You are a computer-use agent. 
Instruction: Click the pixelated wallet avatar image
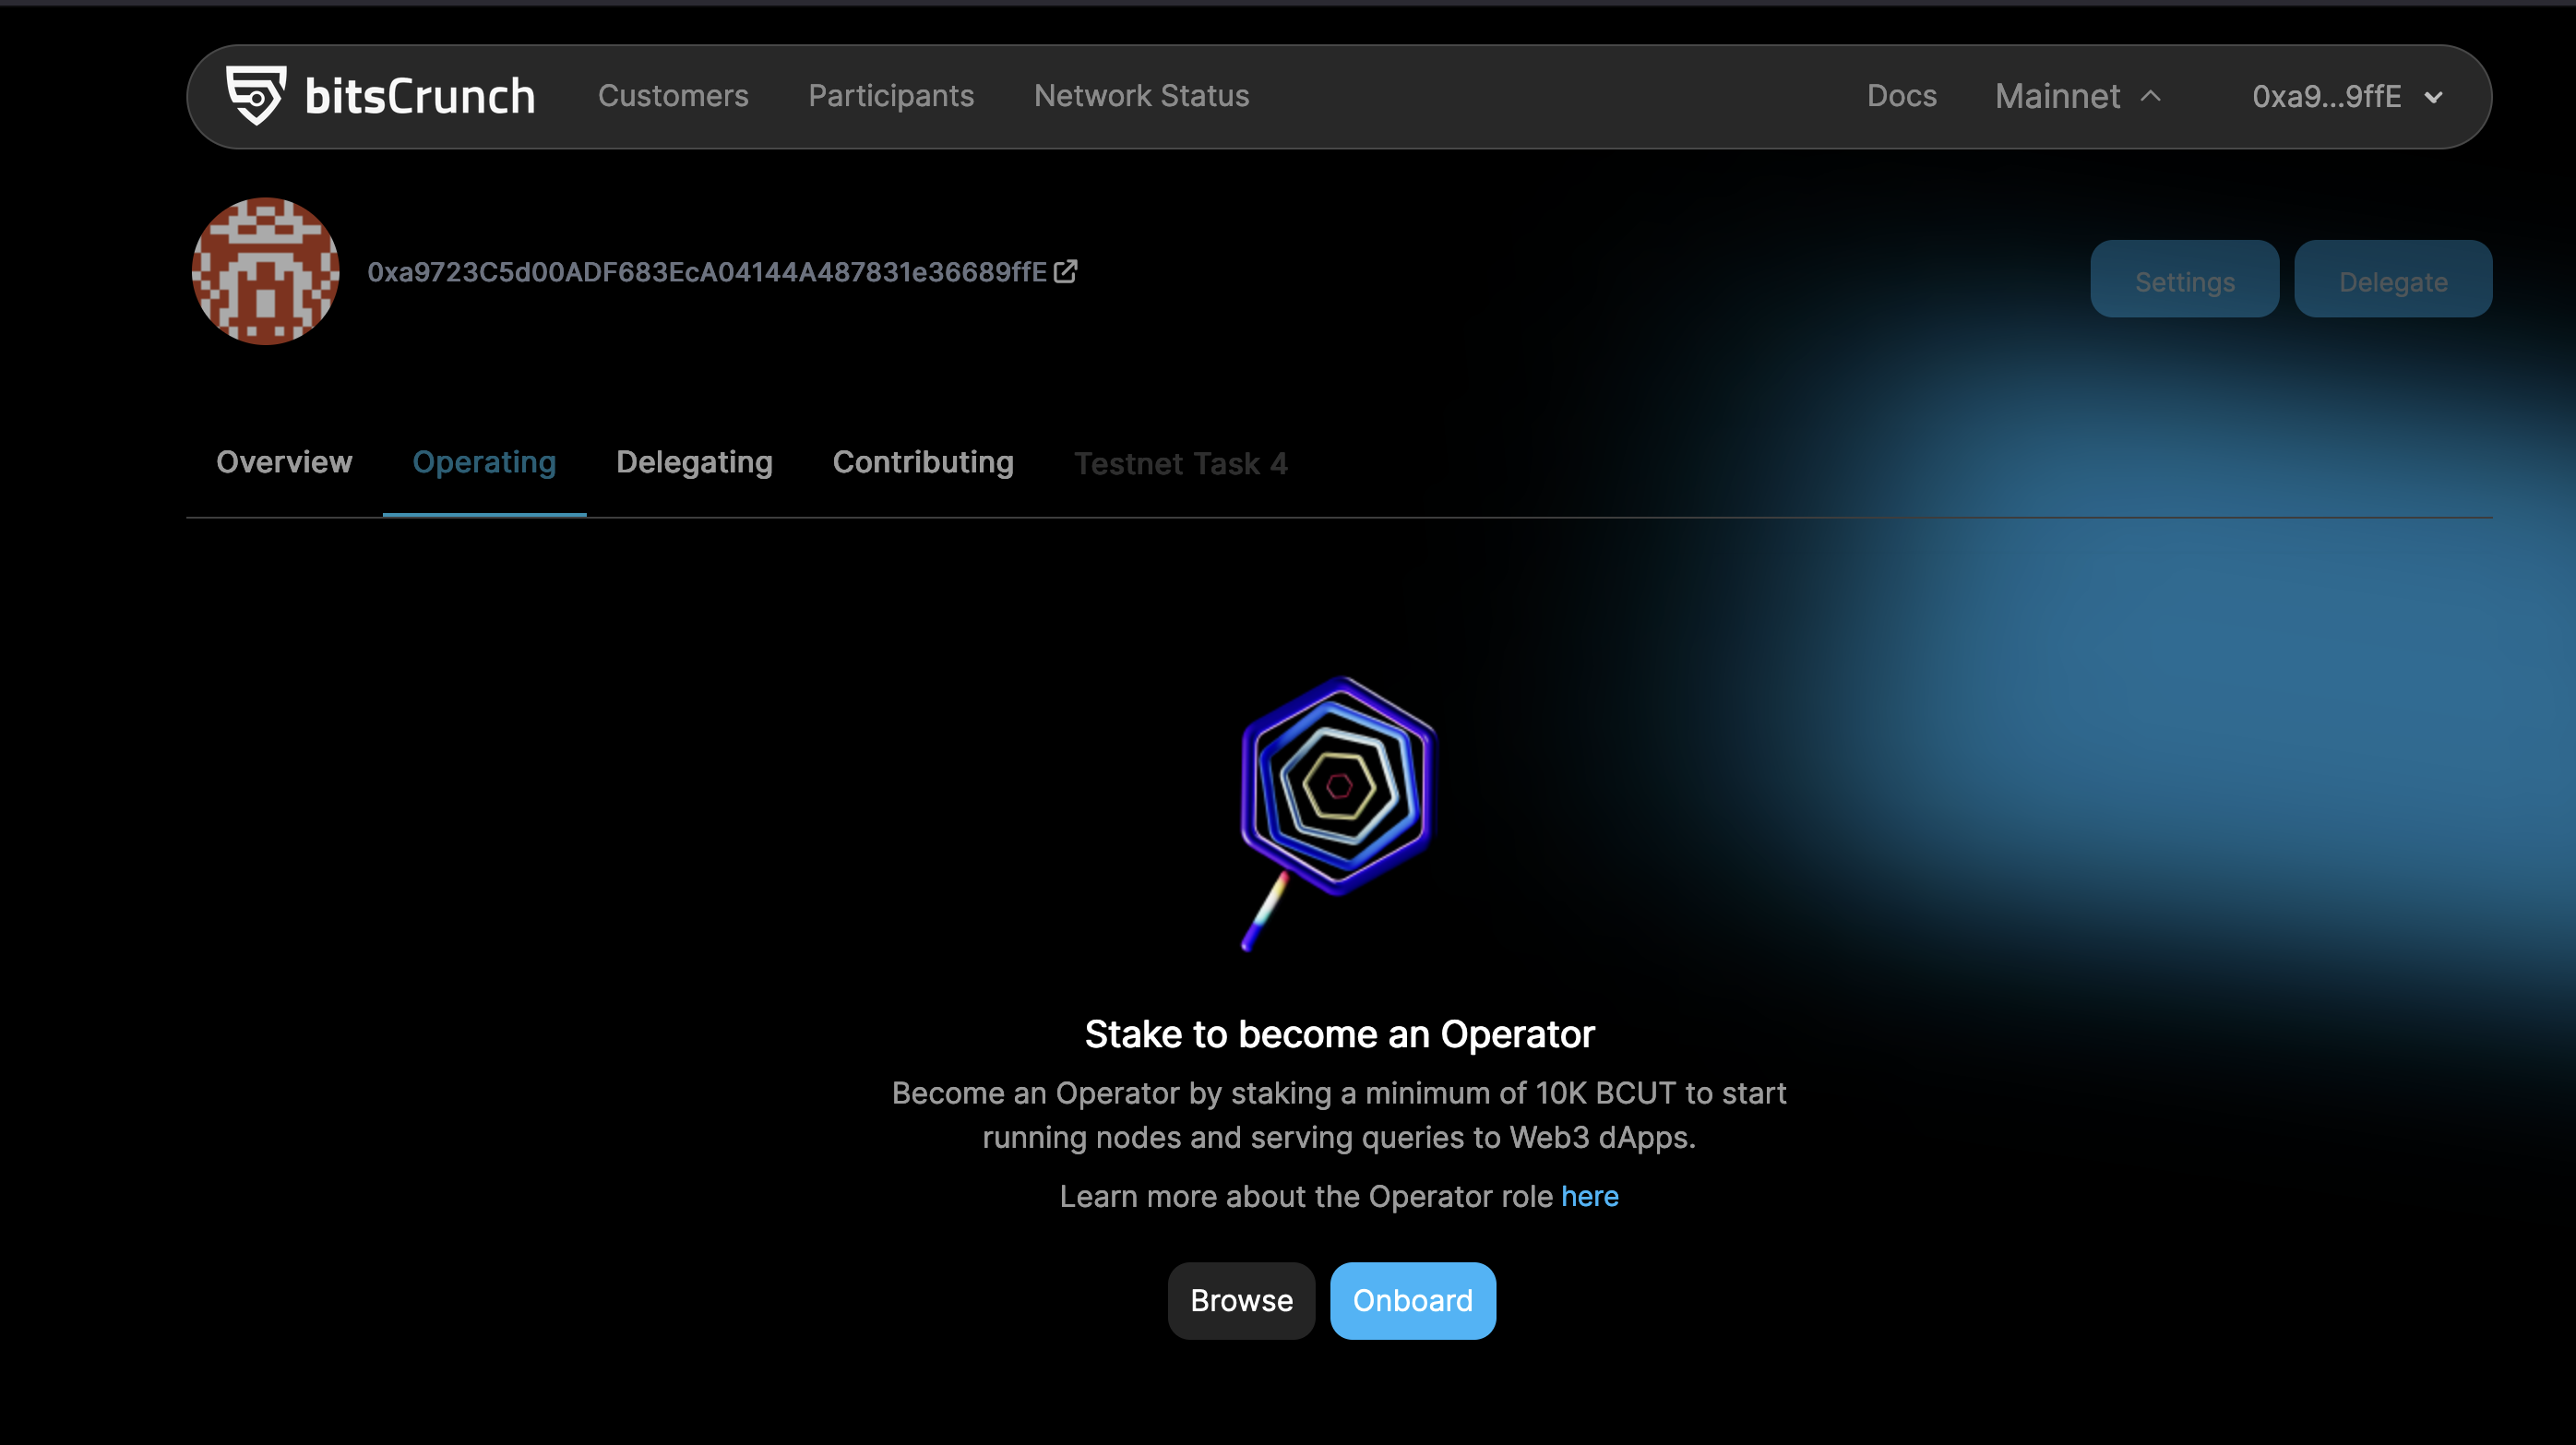click(x=265, y=271)
